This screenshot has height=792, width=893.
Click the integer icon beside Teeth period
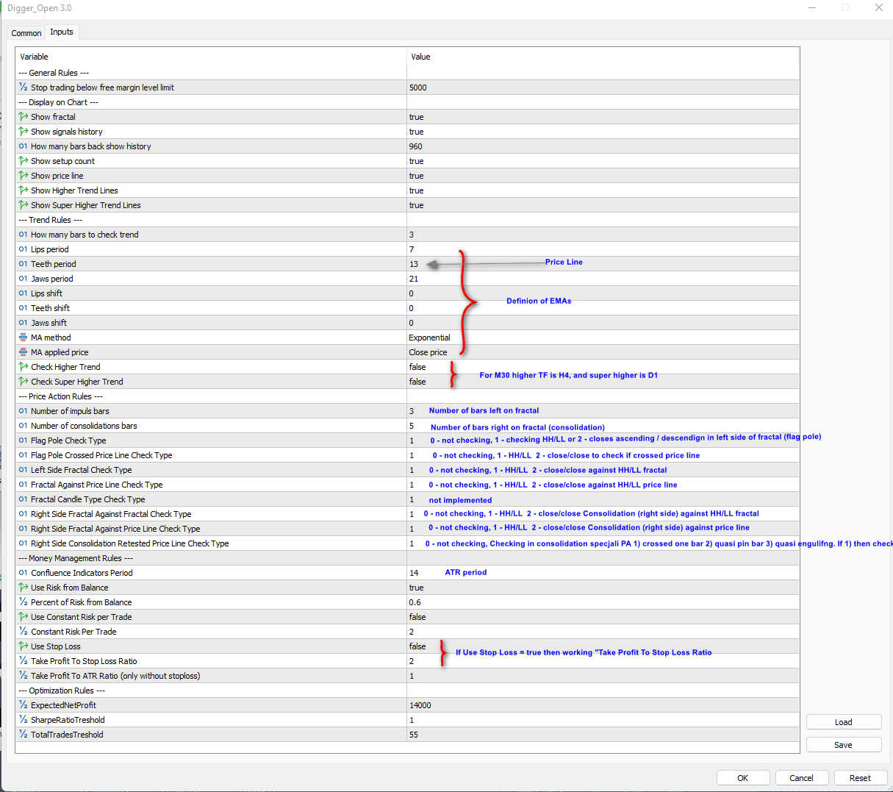click(x=24, y=264)
